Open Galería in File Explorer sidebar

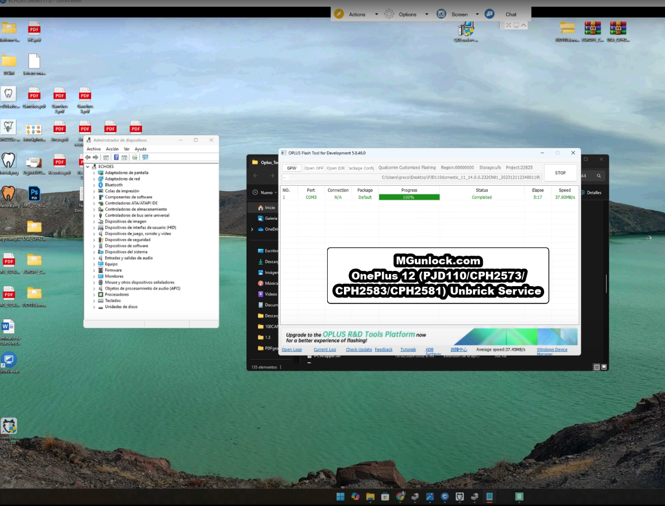point(267,218)
